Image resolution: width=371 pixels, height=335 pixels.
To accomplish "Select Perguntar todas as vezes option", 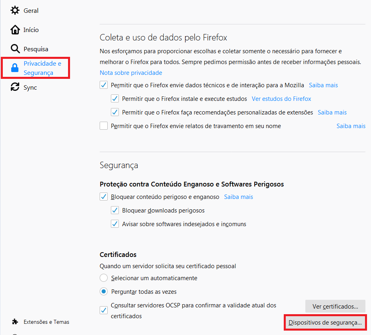I will point(104,291).
